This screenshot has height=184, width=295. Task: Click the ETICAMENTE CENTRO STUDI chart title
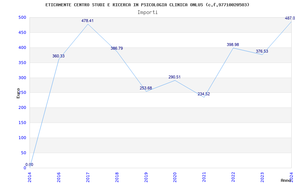(147, 5)
